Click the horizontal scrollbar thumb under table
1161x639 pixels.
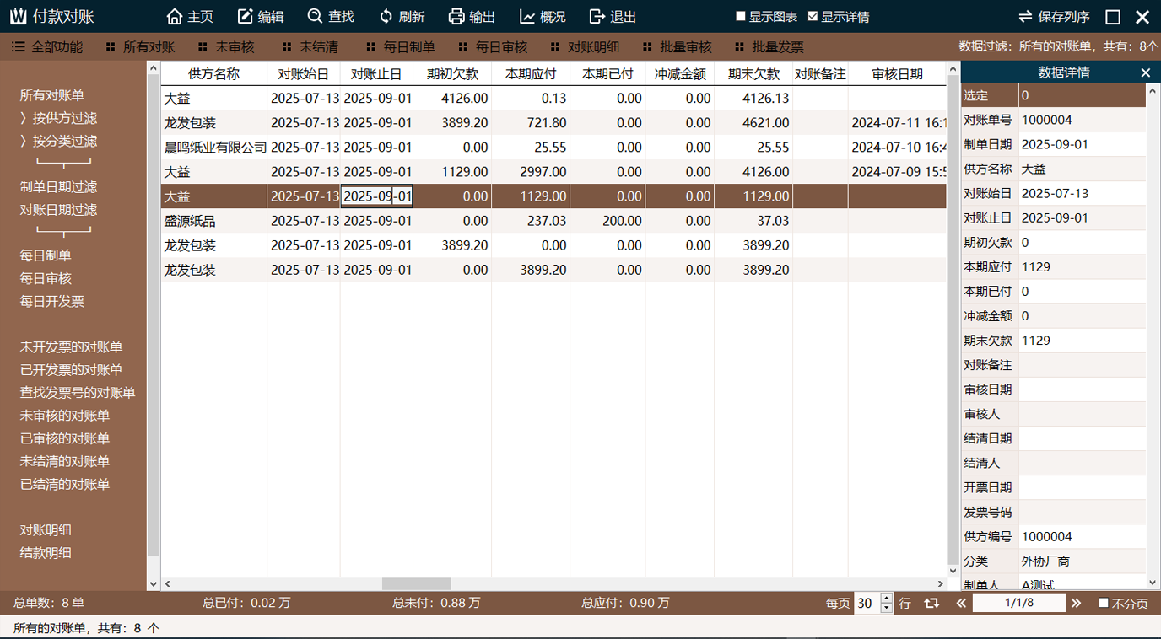[416, 584]
